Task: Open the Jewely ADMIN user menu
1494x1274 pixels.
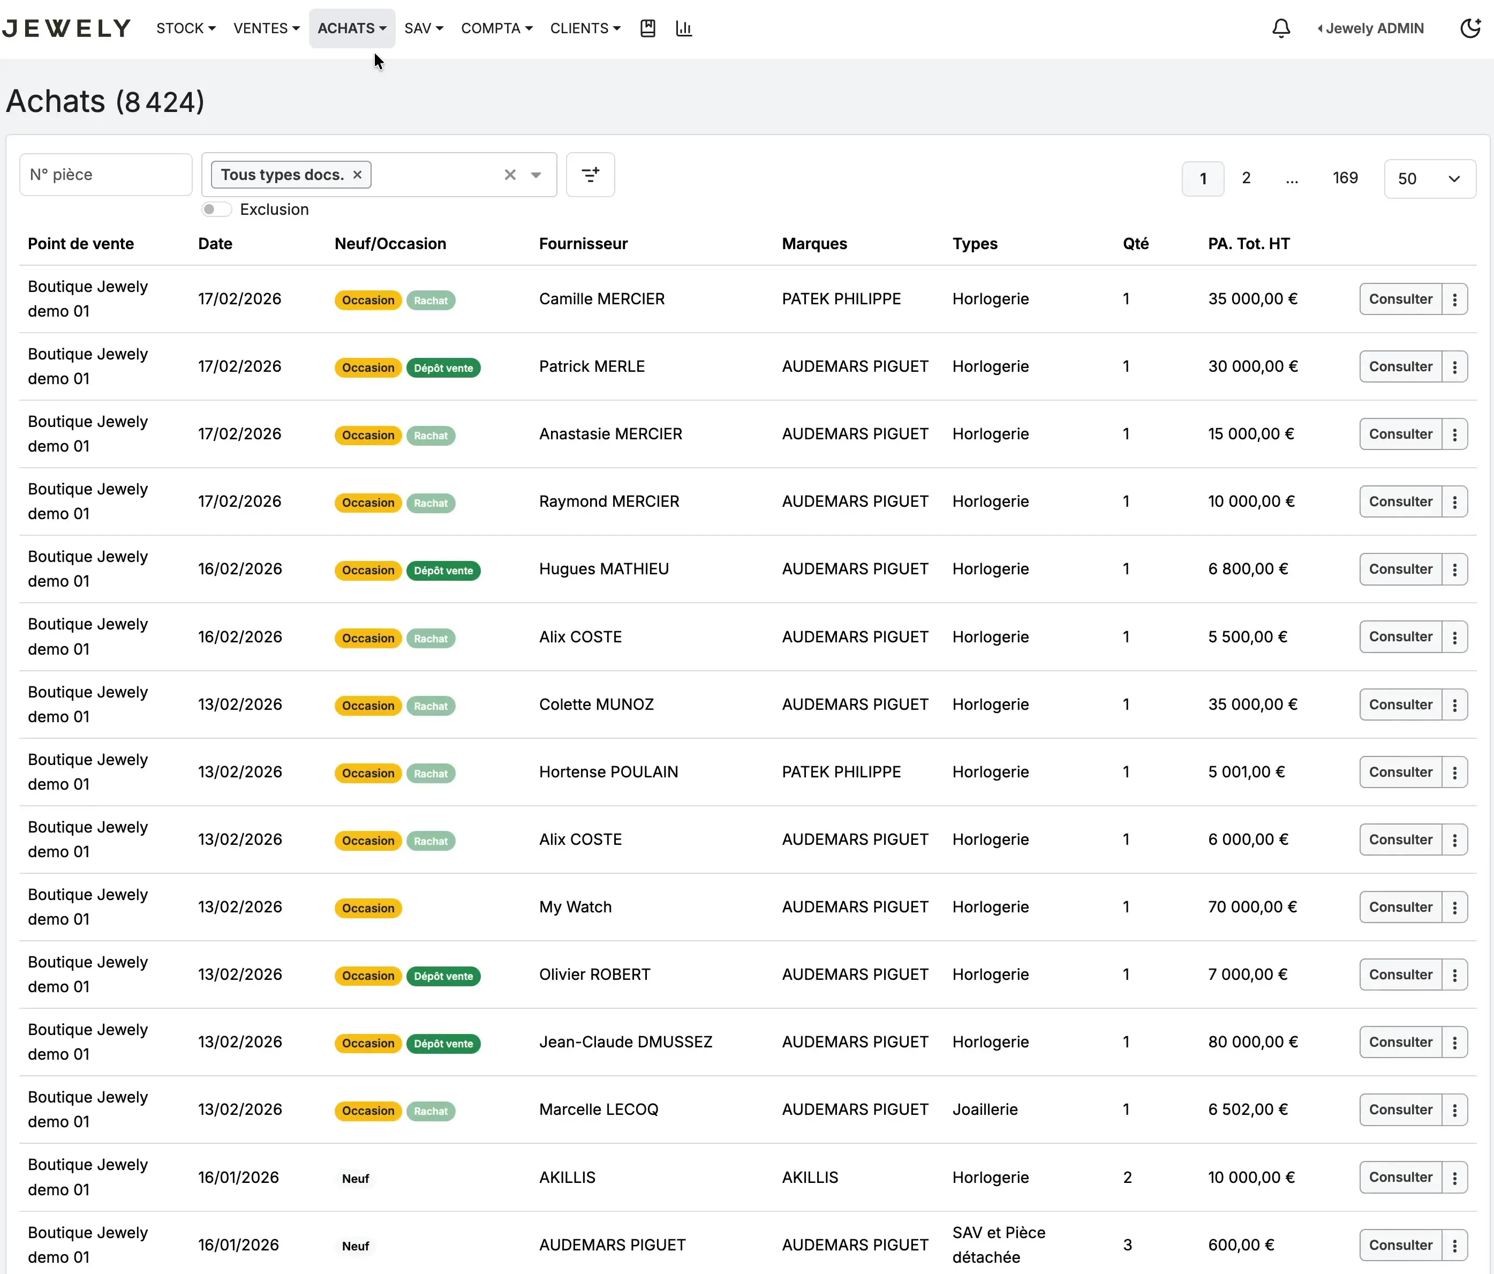Action: [1370, 28]
